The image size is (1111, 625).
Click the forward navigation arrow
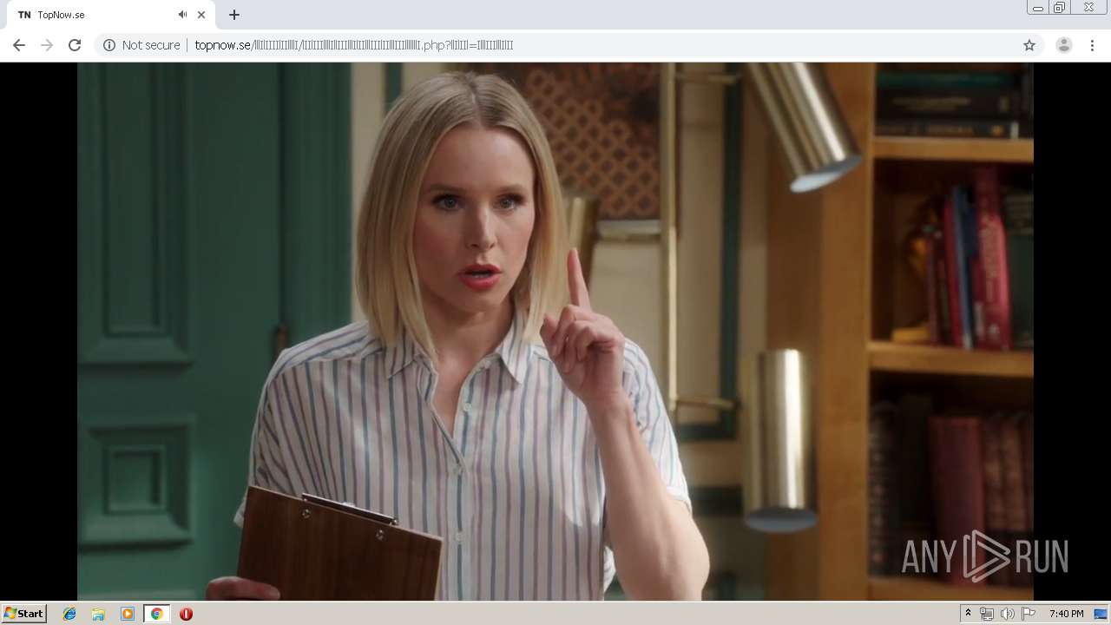click(47, 45)
